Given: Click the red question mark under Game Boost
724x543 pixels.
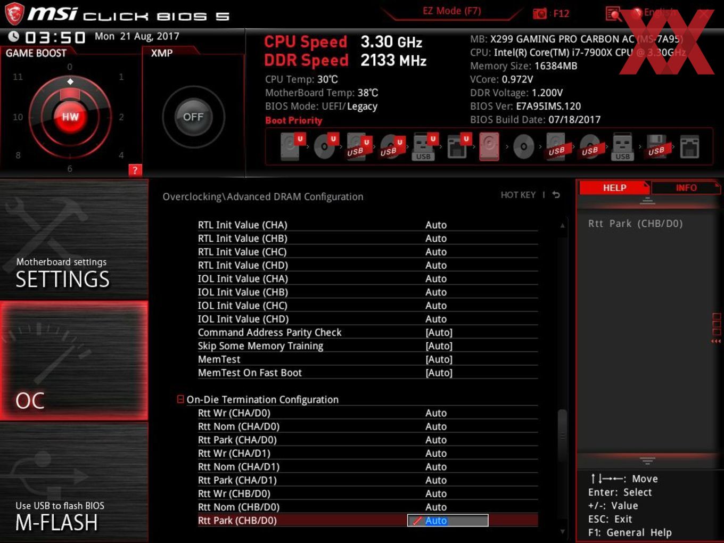Looking at the screenshot, I should (135, 170).
